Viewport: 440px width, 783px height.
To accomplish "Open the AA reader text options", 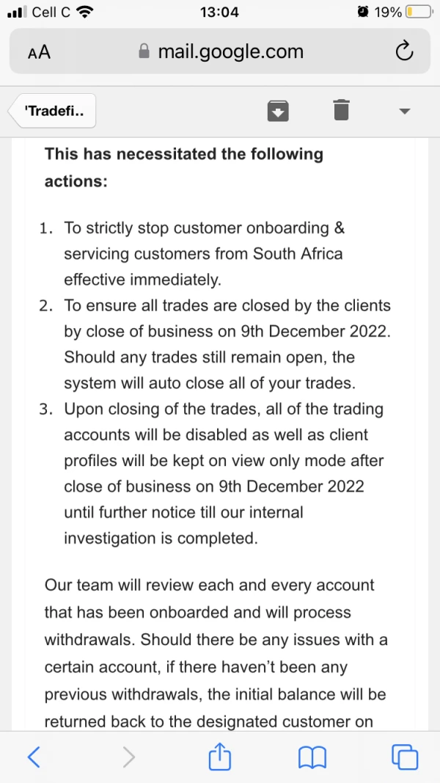I will (x=39, y=52).
